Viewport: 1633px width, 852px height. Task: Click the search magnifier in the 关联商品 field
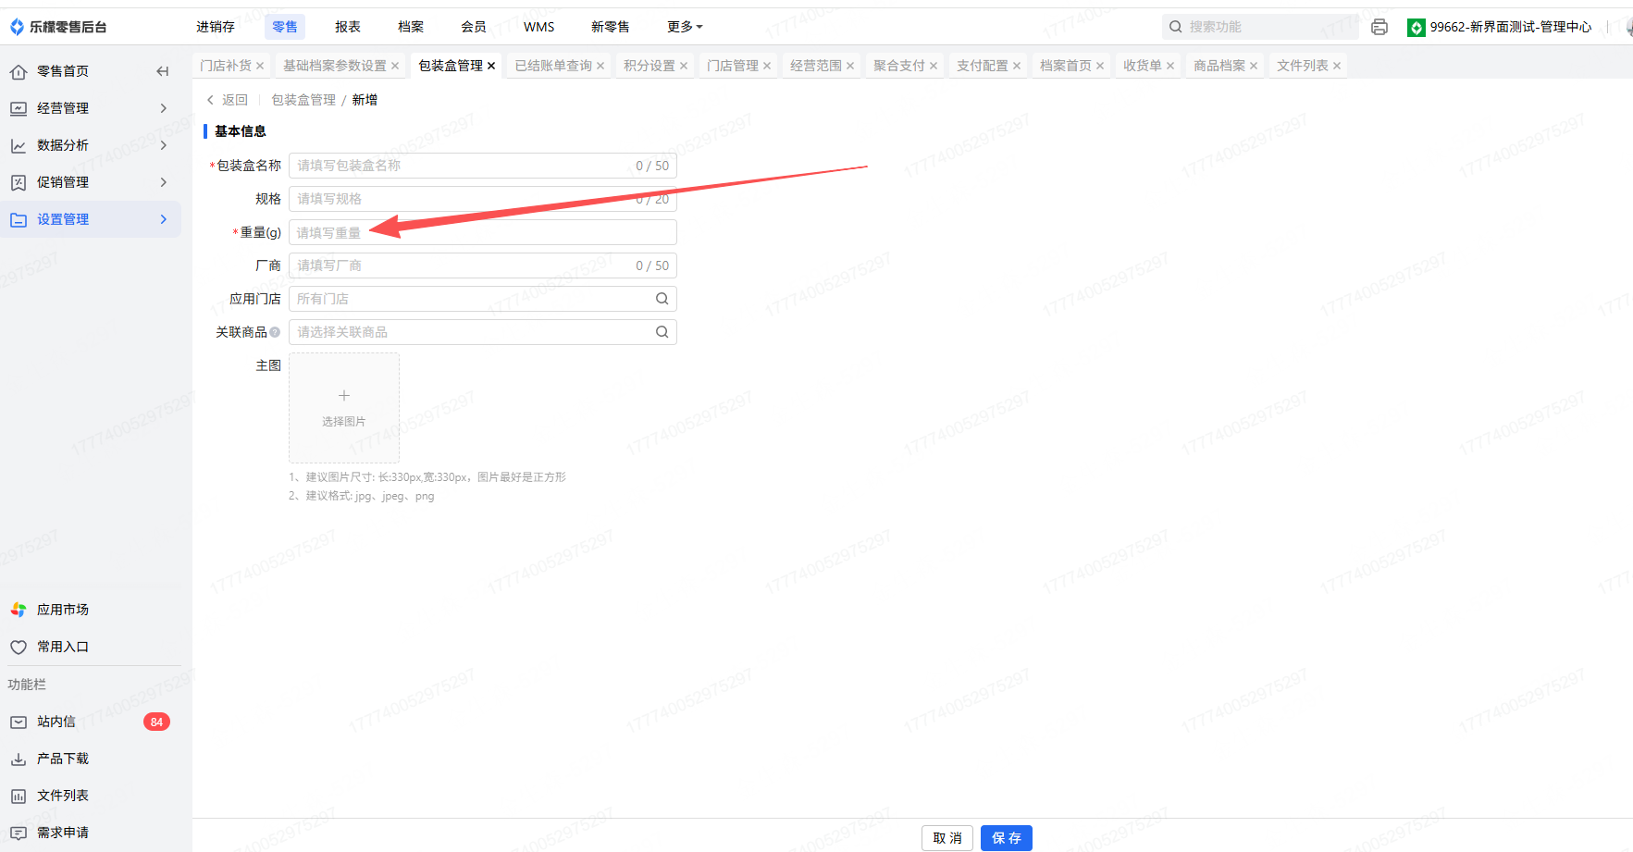662,332
